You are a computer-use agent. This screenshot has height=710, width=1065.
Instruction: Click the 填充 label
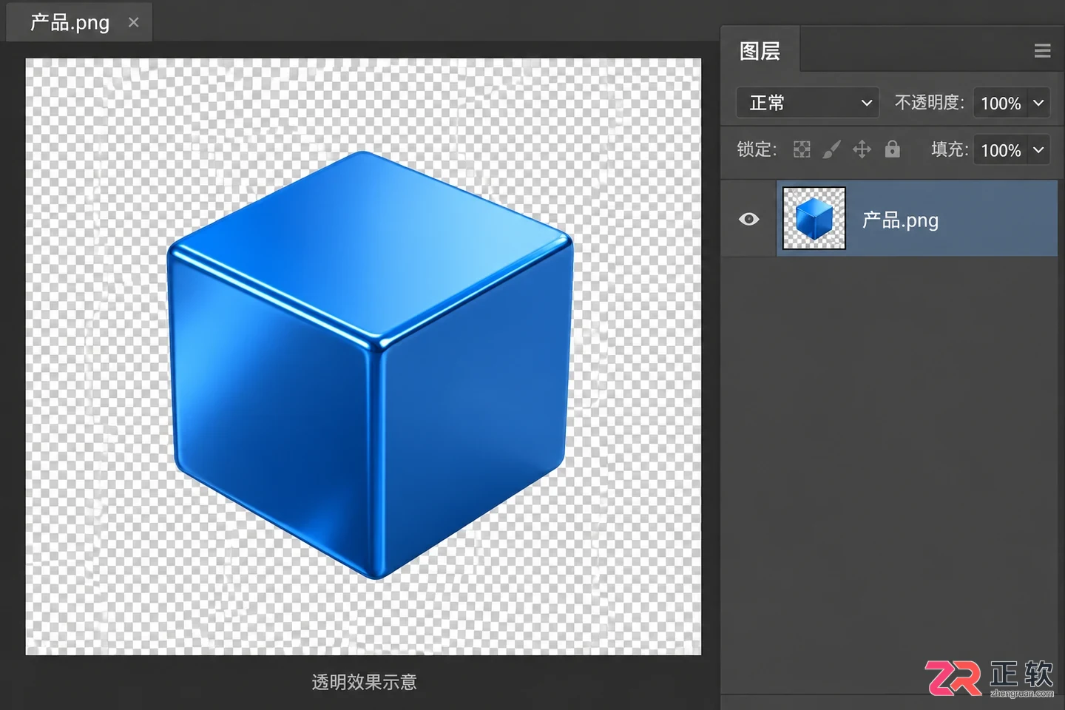[950, 149]
